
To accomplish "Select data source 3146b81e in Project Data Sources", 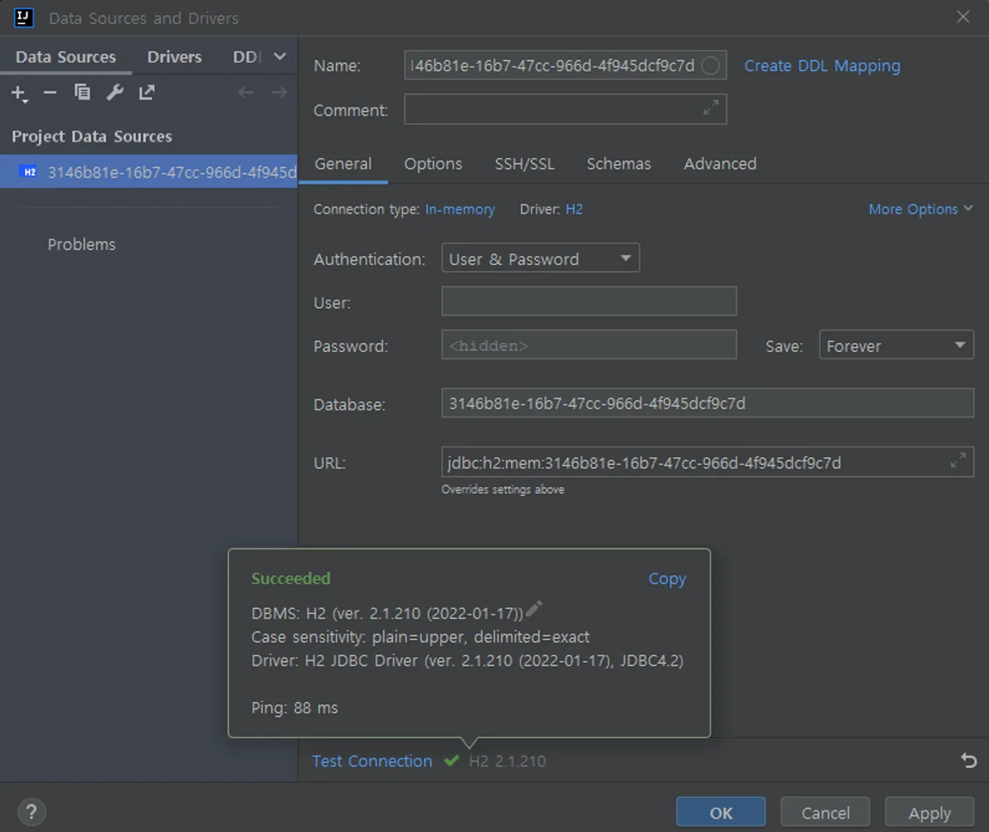I will (149, 172).
